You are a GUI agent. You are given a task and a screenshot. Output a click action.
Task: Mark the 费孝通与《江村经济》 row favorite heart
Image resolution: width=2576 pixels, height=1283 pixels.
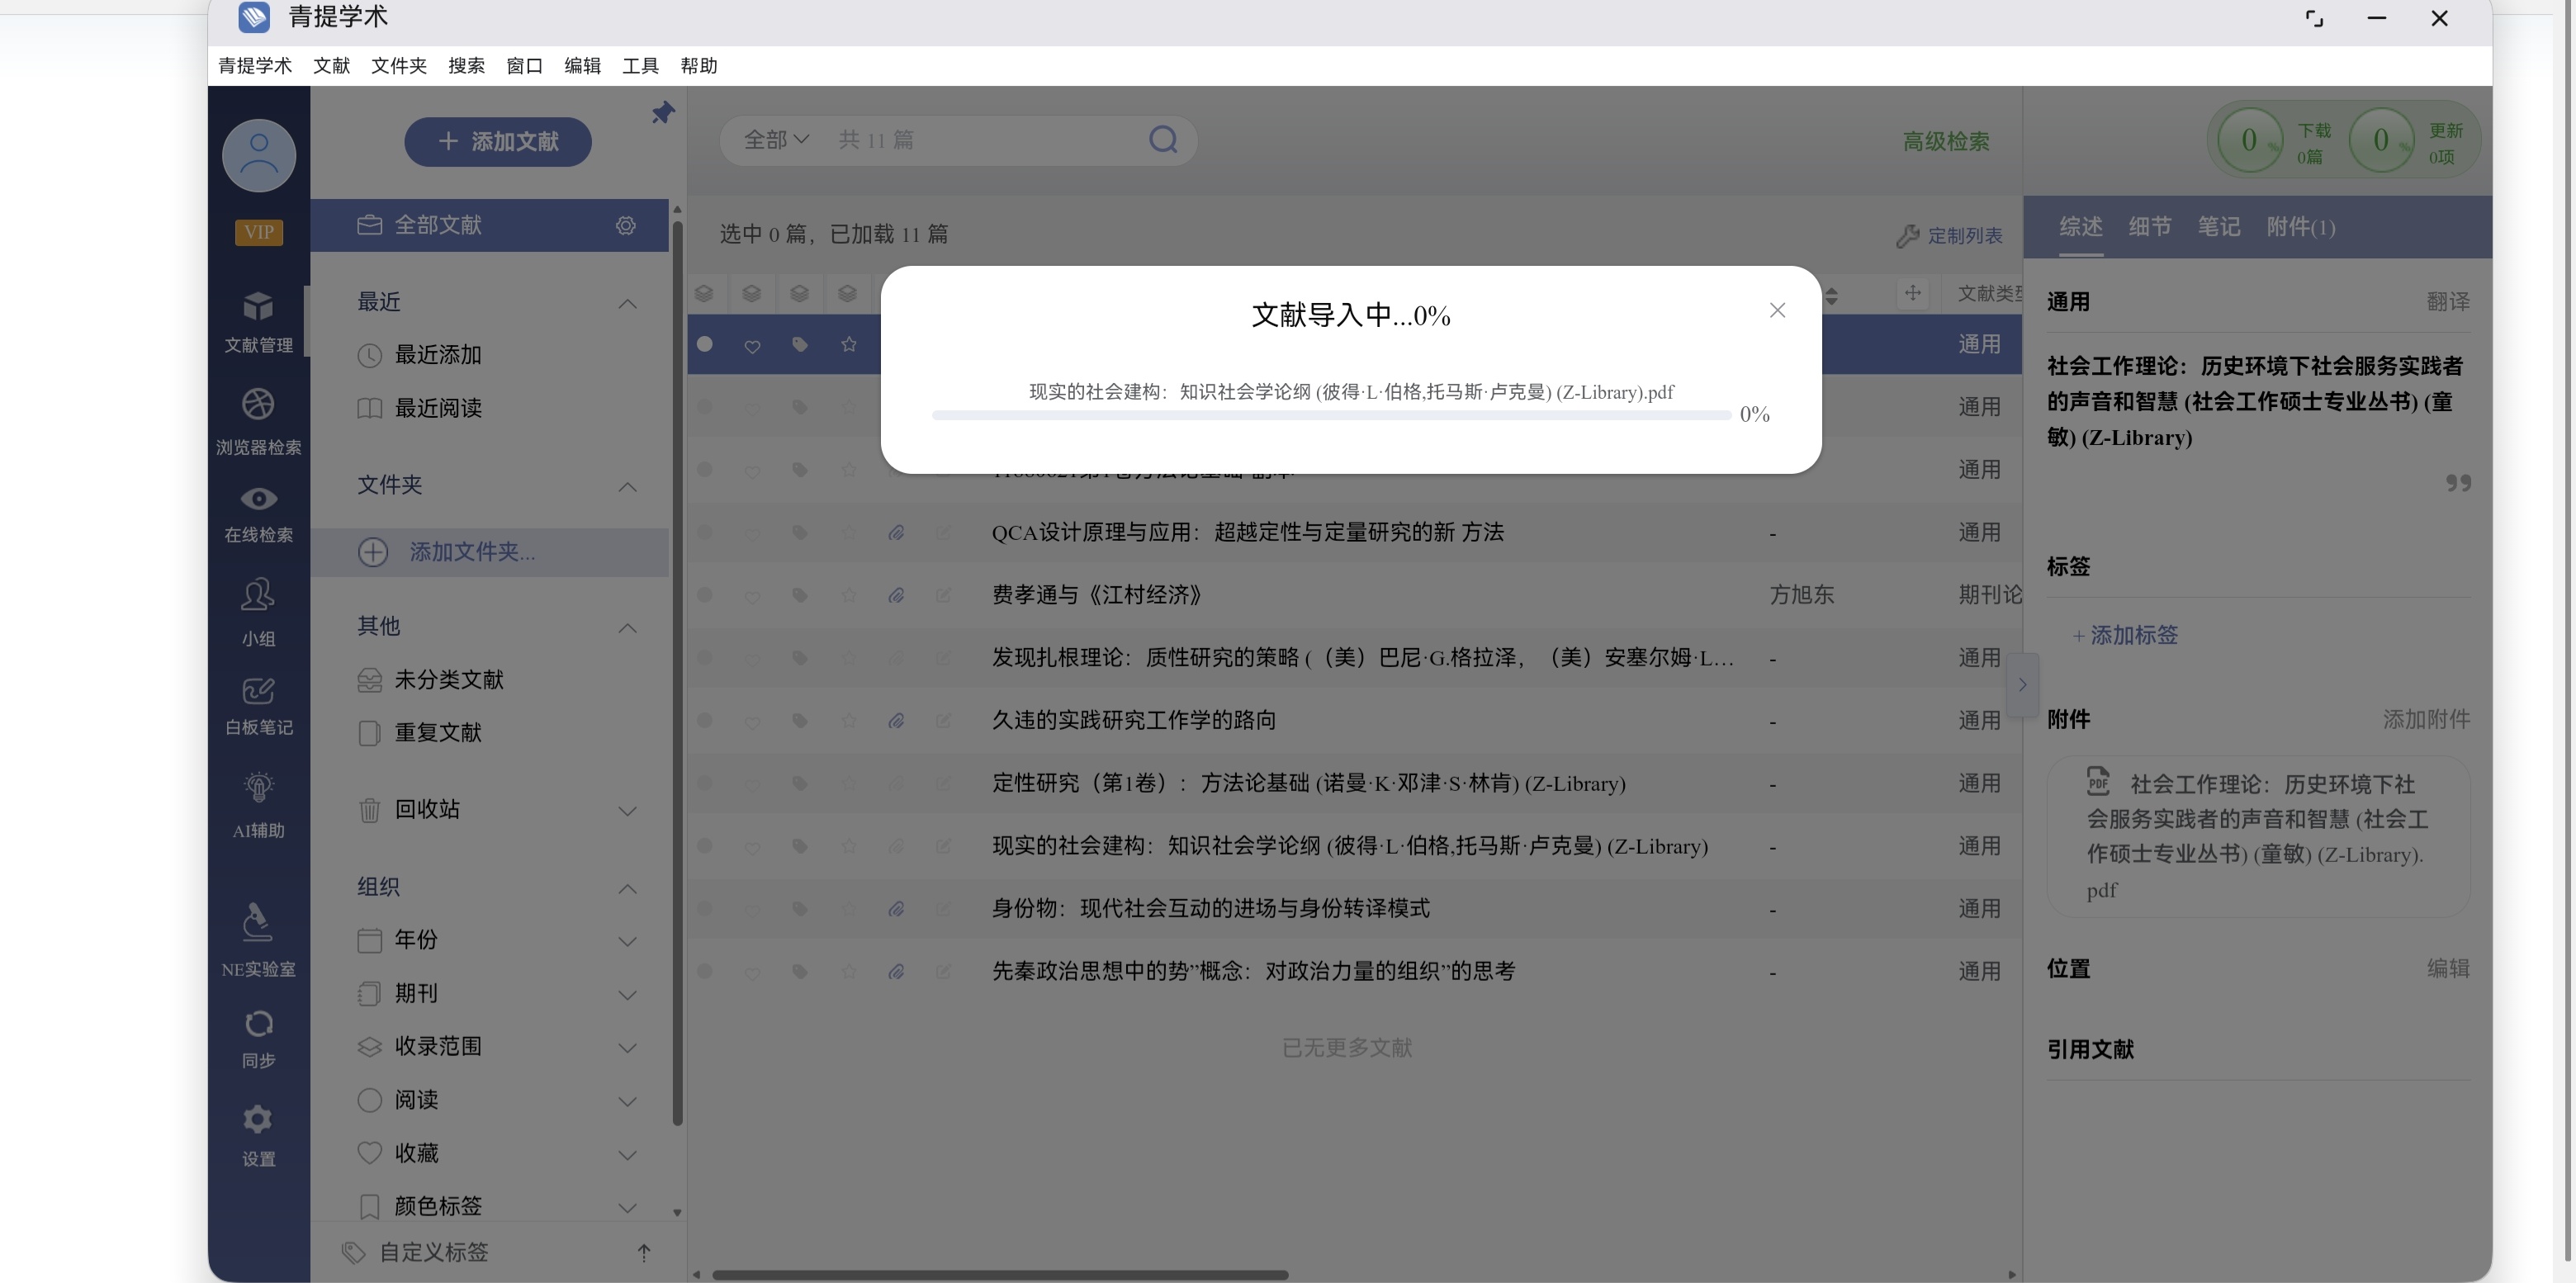(752, 596)
